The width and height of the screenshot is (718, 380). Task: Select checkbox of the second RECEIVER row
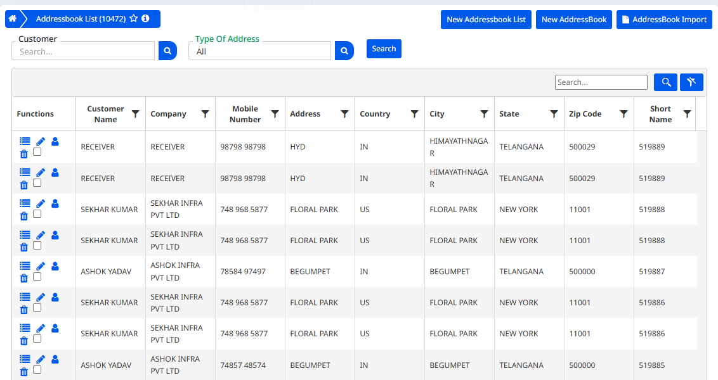[37, 183]
